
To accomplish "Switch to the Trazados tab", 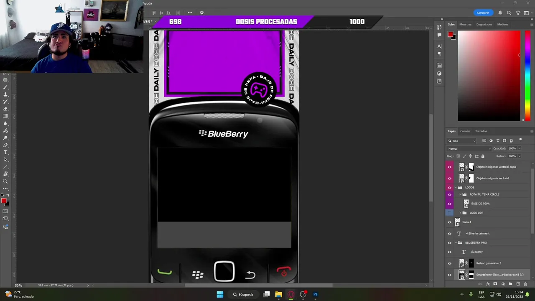I will coord(481,131).
